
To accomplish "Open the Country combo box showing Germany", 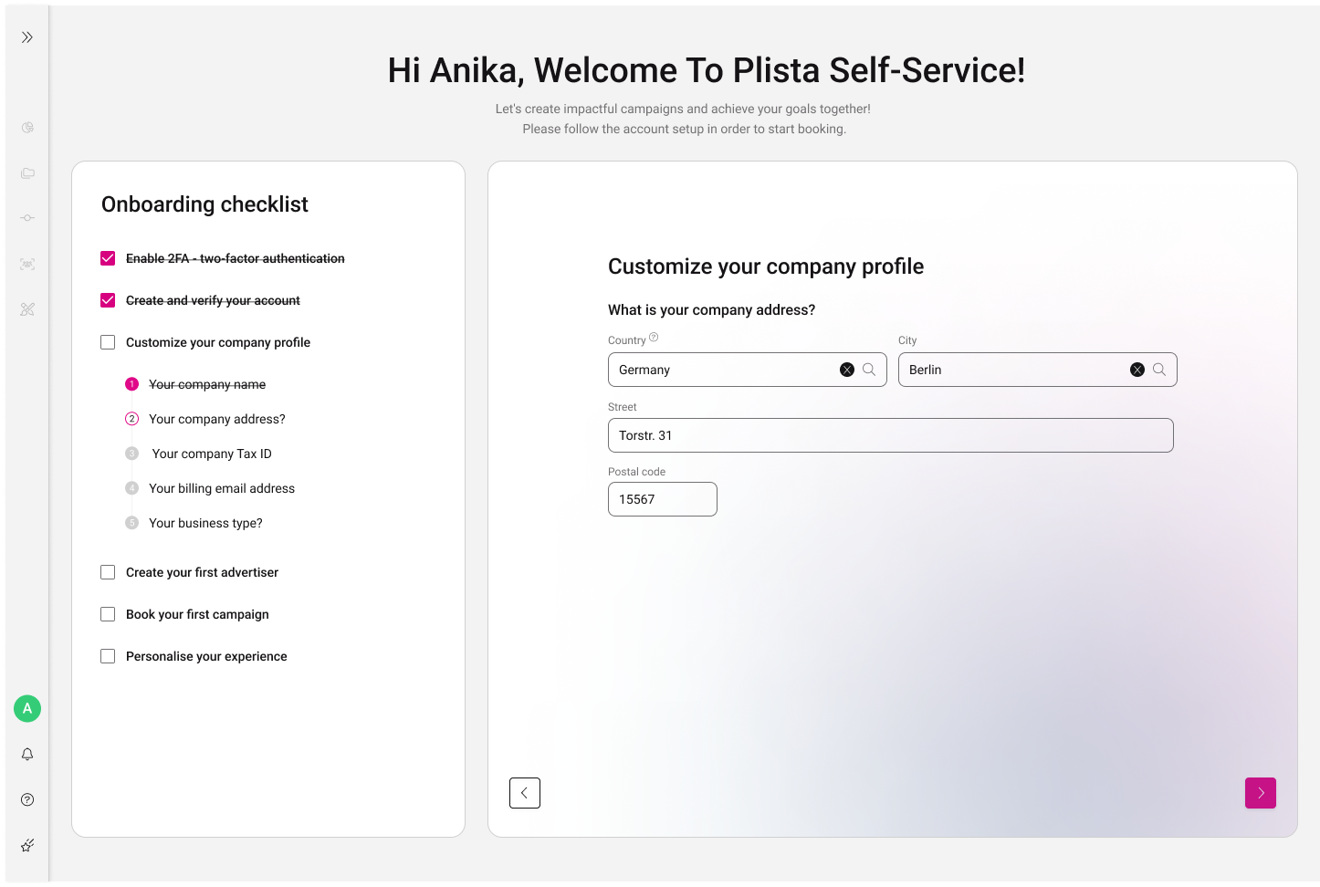I will [x=748, y=370].
